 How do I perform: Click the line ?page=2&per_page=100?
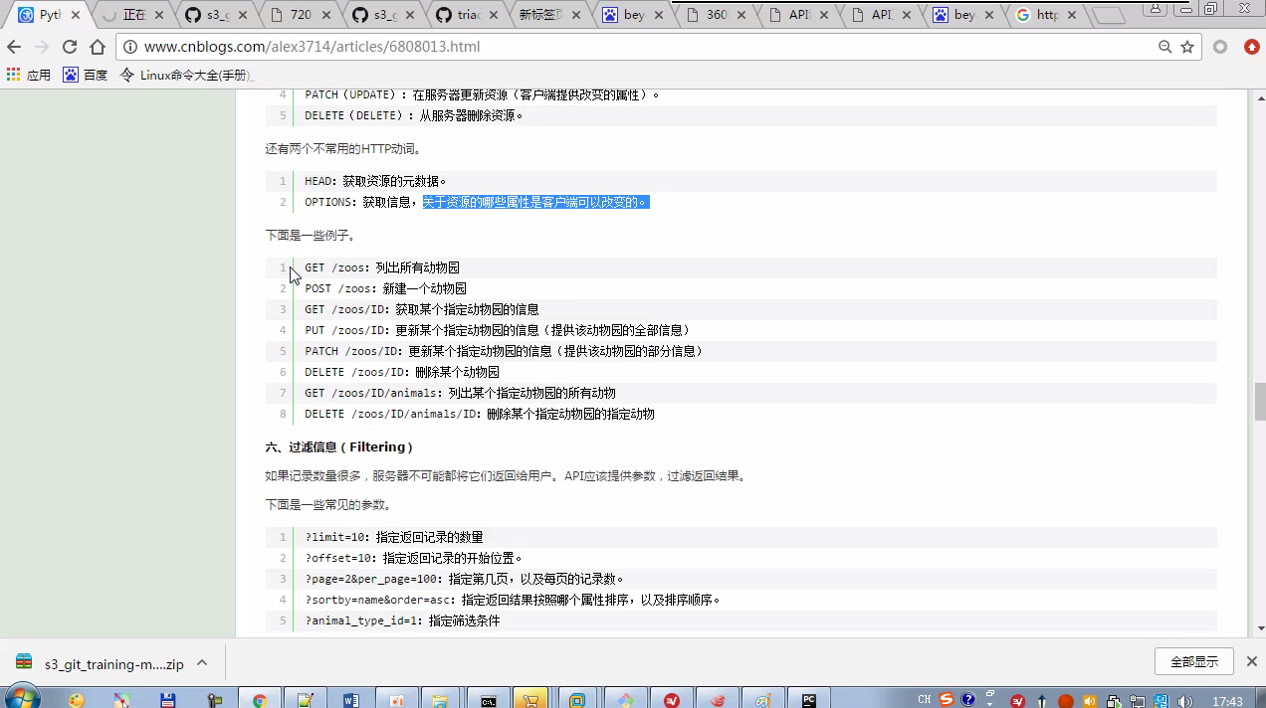[x=465, y=579]
